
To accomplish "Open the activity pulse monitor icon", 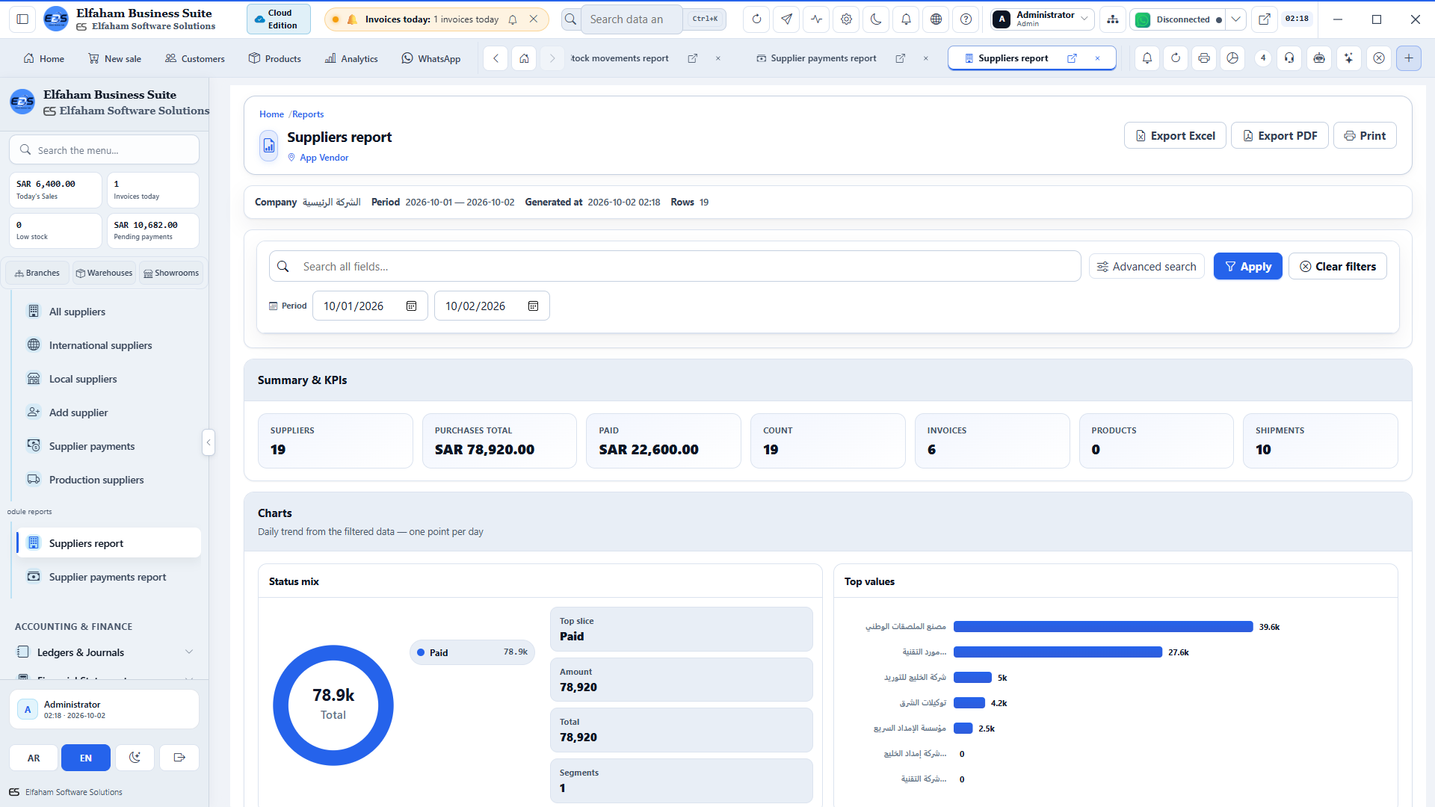I will [816, 19].
